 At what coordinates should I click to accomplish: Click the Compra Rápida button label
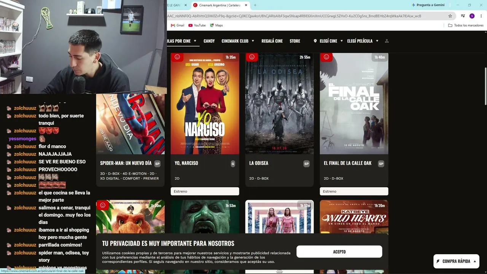click(x=457, y=261)
